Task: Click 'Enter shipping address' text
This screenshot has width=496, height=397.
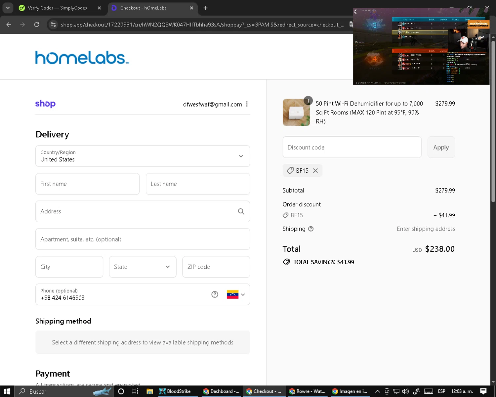Action: [x=426, y=229]
